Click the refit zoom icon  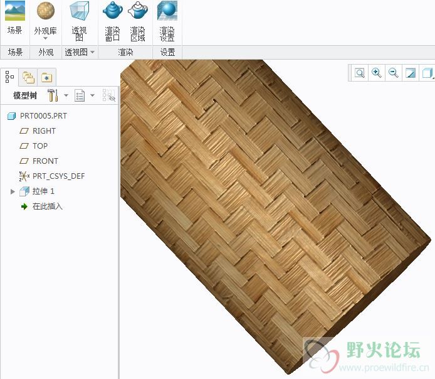click(360, 73)
